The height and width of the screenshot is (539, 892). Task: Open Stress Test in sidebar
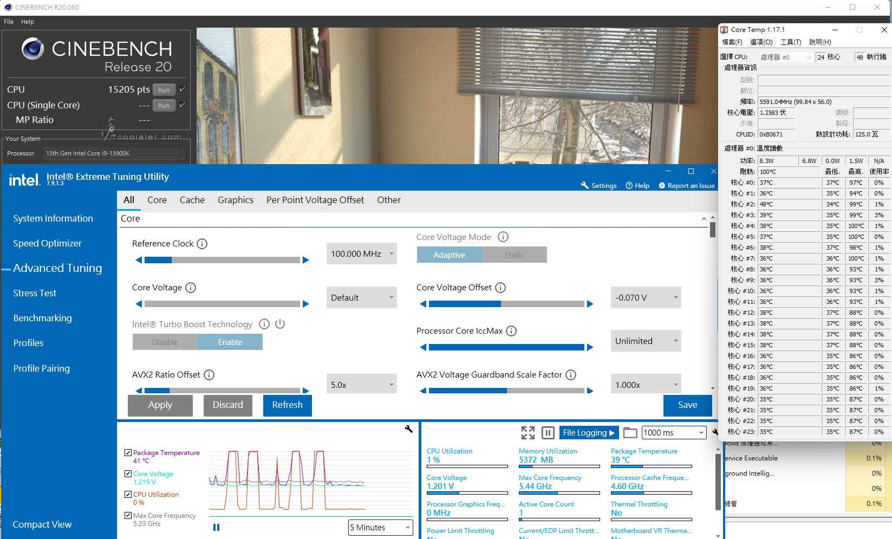(x=35, y=293)
